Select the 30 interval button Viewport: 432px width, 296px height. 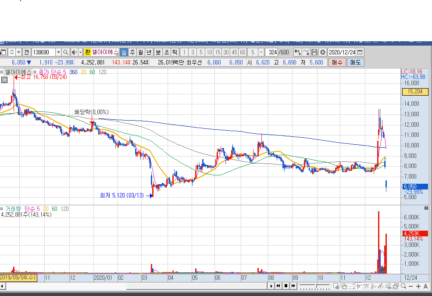[x=226, y=52]
